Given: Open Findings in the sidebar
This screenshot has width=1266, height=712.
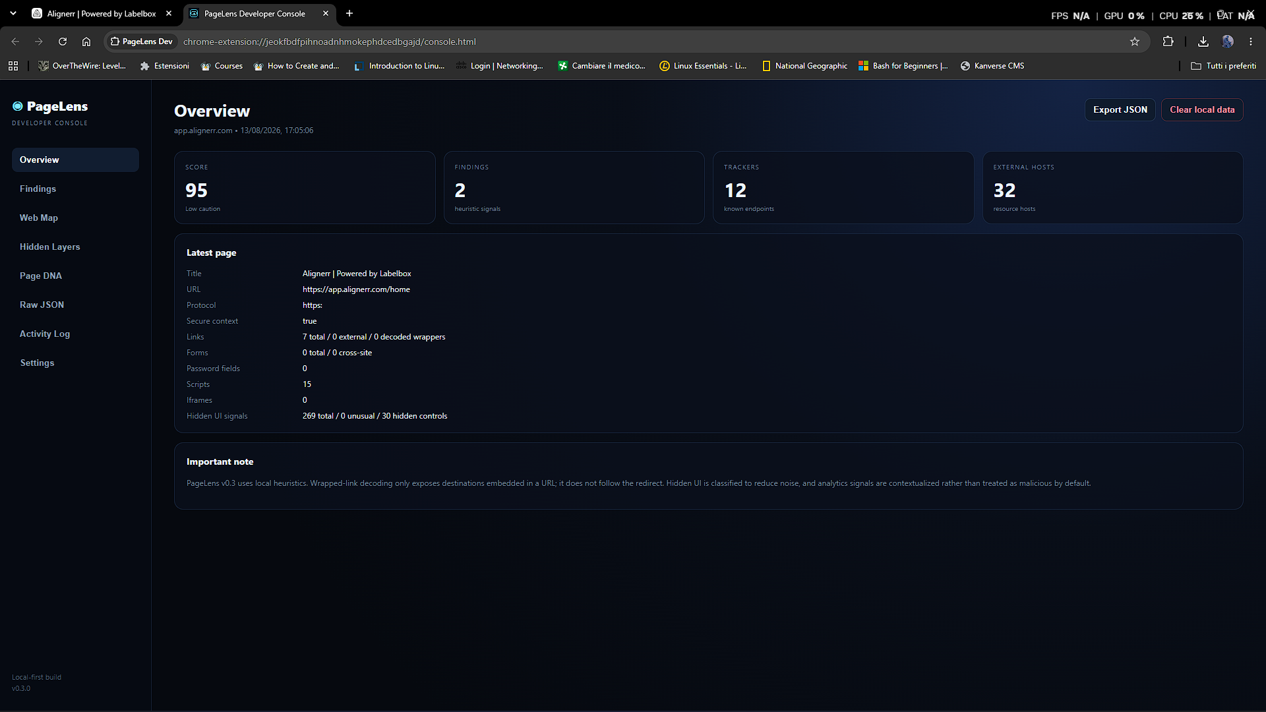Looking at the screenshot, I should tap(75, 189).
